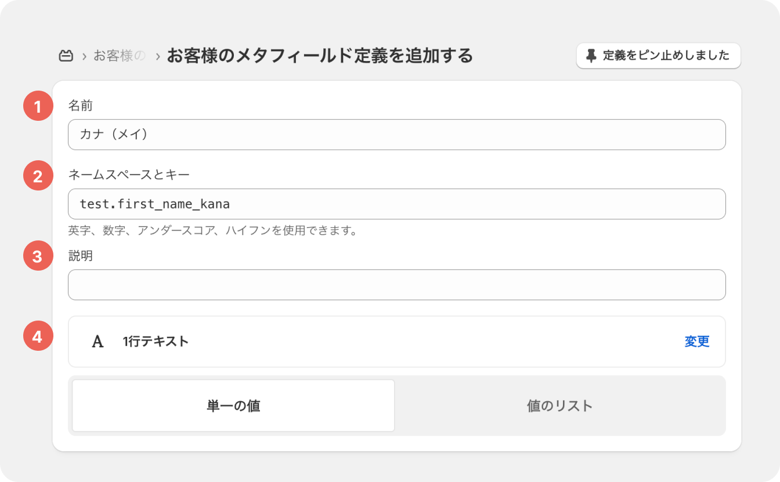Click the red number 1 badge

tap(38, 107)
